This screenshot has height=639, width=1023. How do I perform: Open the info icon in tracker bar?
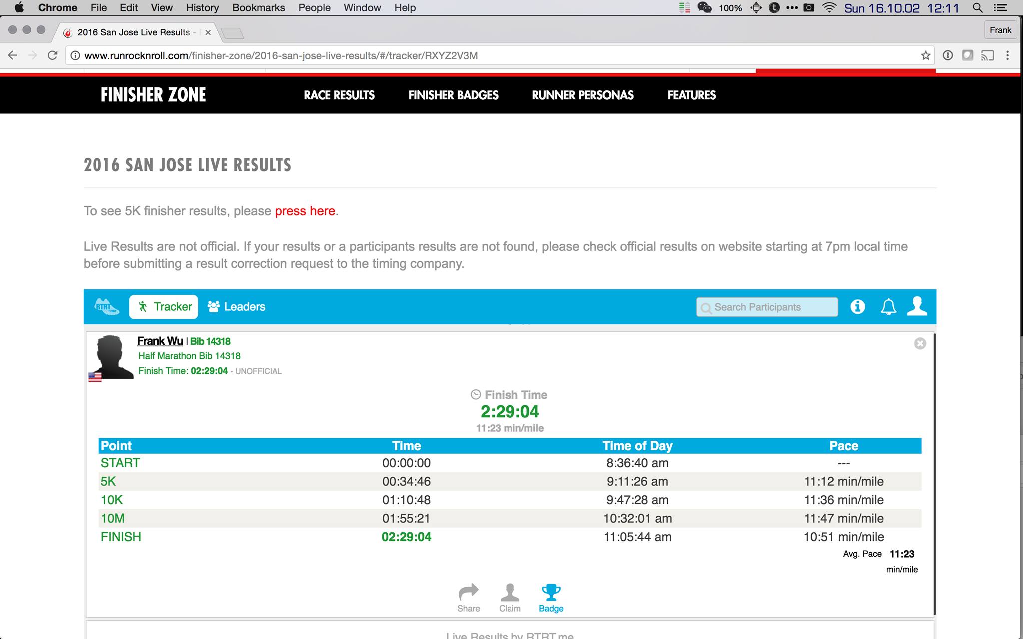(x=857, y=307)
